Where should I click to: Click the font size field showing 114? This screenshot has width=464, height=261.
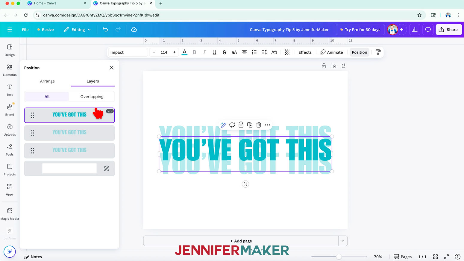point(164,52)
